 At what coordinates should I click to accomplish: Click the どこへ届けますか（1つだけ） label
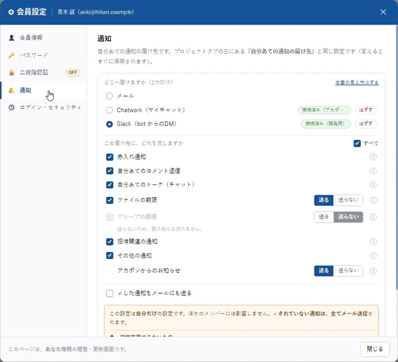point(138,82)
